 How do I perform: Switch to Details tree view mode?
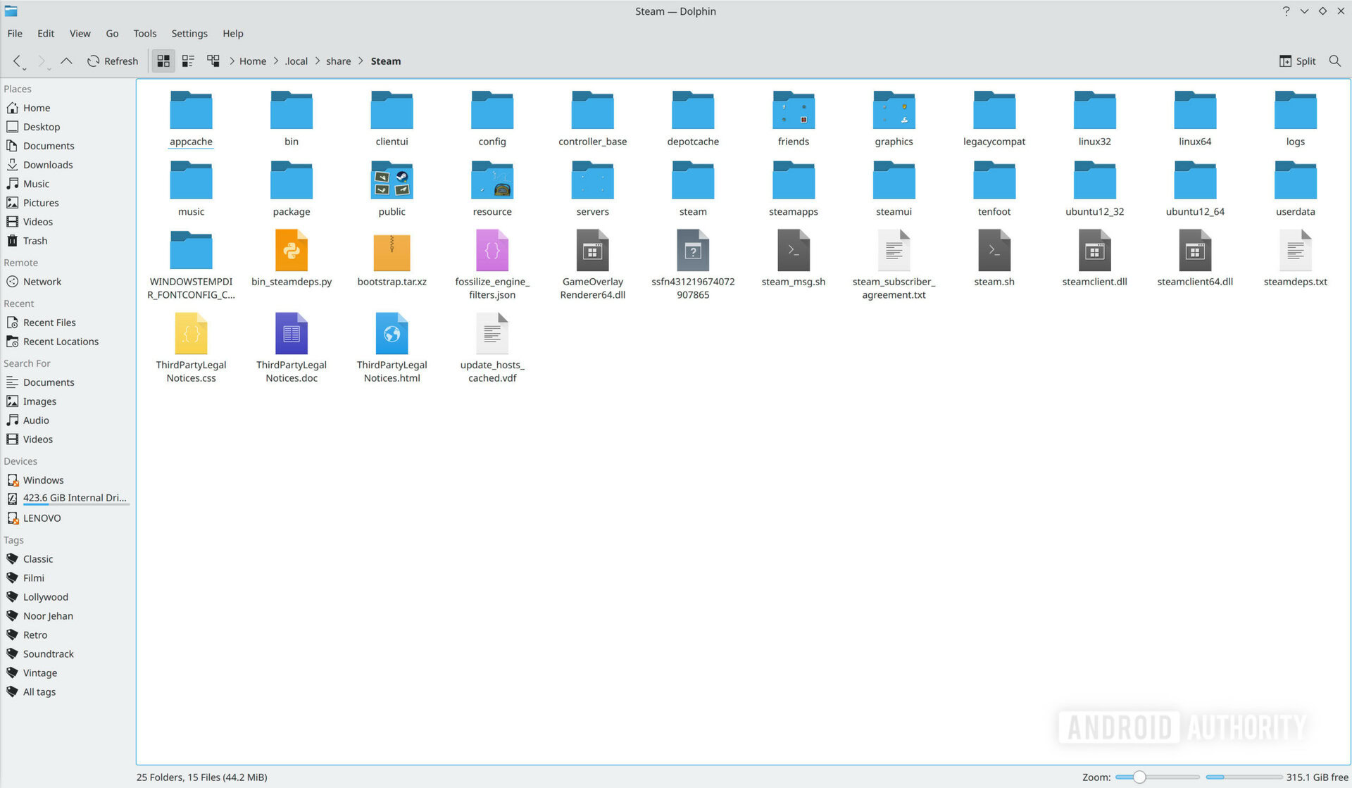[x=213, y=61]
